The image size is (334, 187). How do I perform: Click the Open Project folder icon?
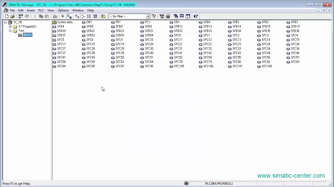(13, 16)
